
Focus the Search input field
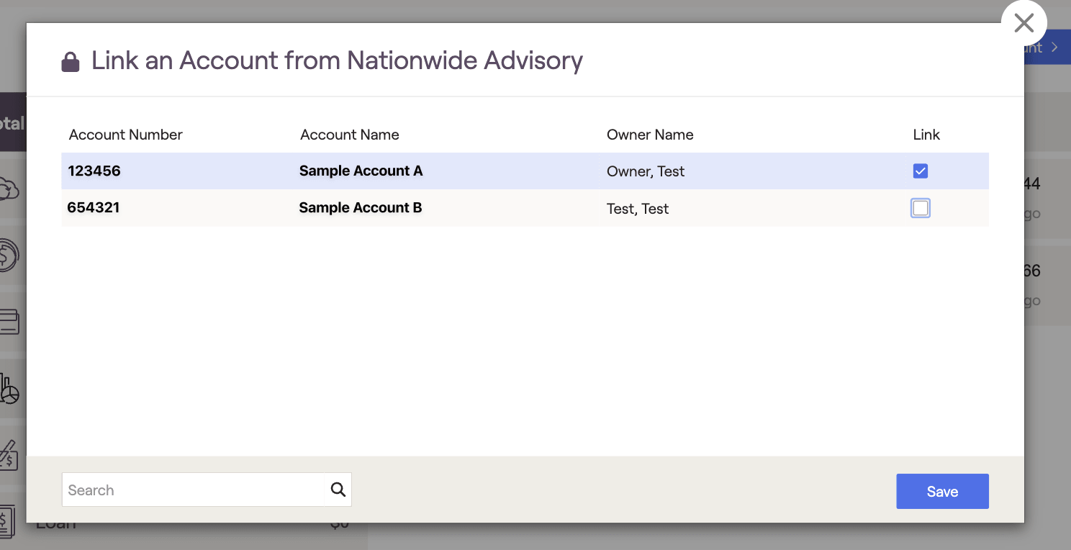(207, 490)
